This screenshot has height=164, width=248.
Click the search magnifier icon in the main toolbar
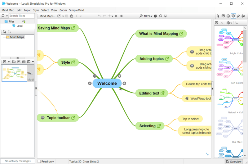160,16
